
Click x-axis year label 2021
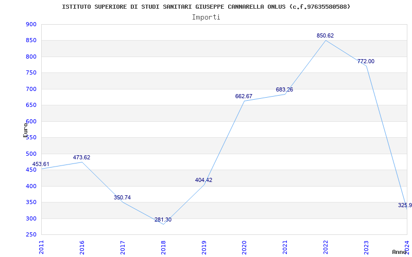(285, 247)
